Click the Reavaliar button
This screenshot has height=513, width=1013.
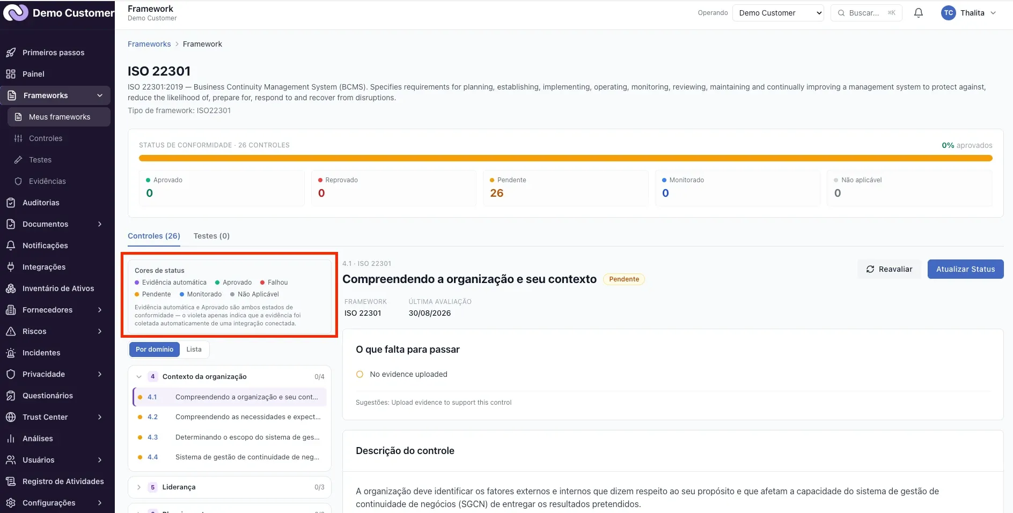click(x=889, y=269)
